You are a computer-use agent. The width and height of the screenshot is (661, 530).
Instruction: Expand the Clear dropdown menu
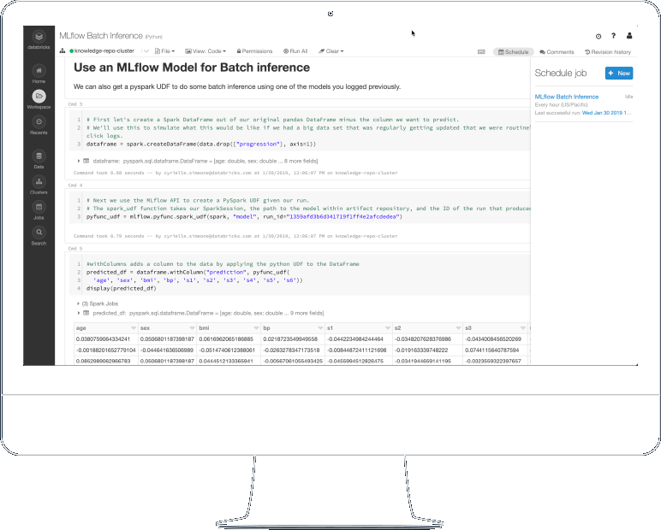point(333,52)
